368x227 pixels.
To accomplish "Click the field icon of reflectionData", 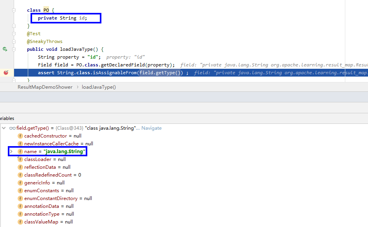I will pyautogui.click(x=20, y=167).
